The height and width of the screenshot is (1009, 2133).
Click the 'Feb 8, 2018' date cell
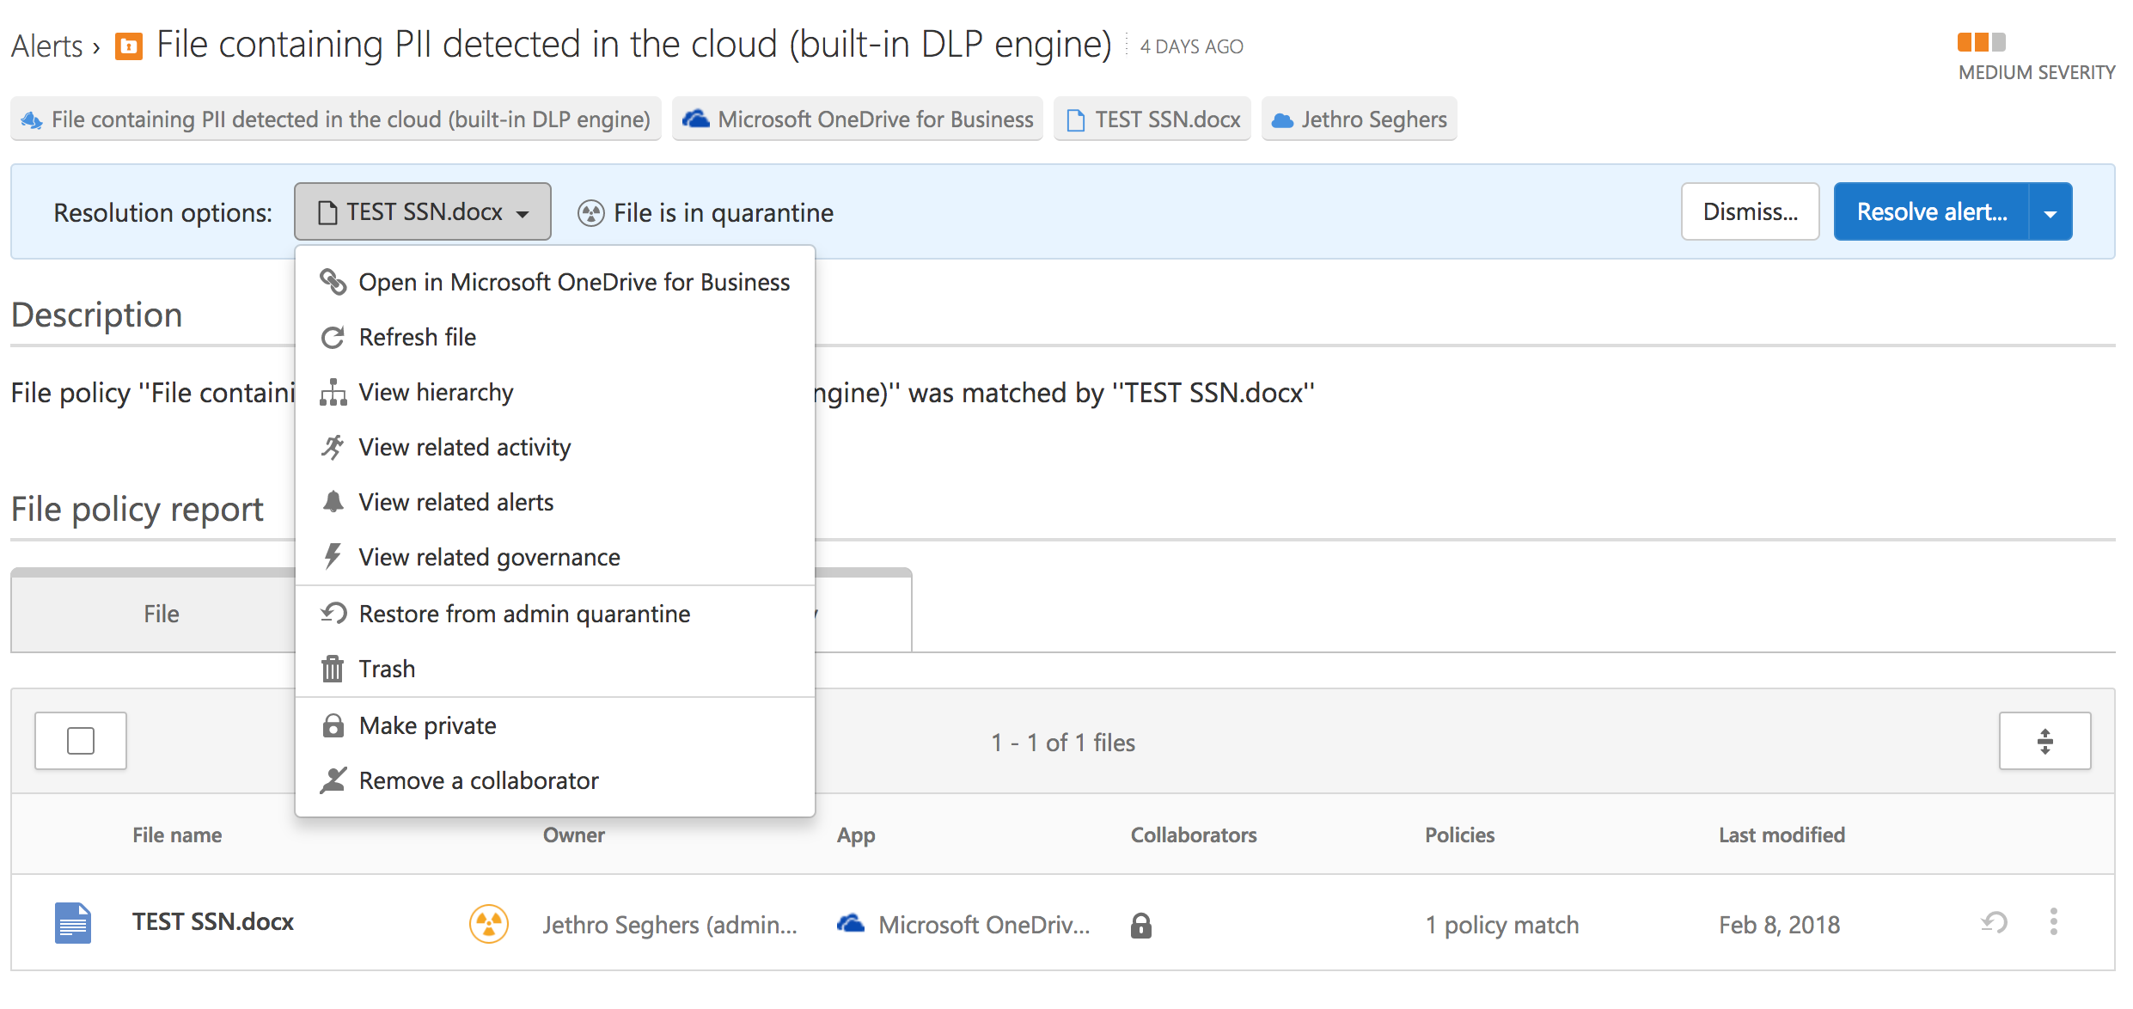(1780, 925)
